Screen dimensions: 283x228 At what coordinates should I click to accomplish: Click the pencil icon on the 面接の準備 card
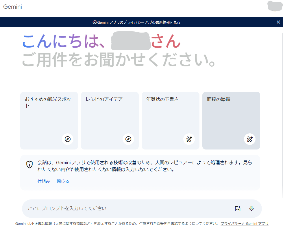point(250,139)
